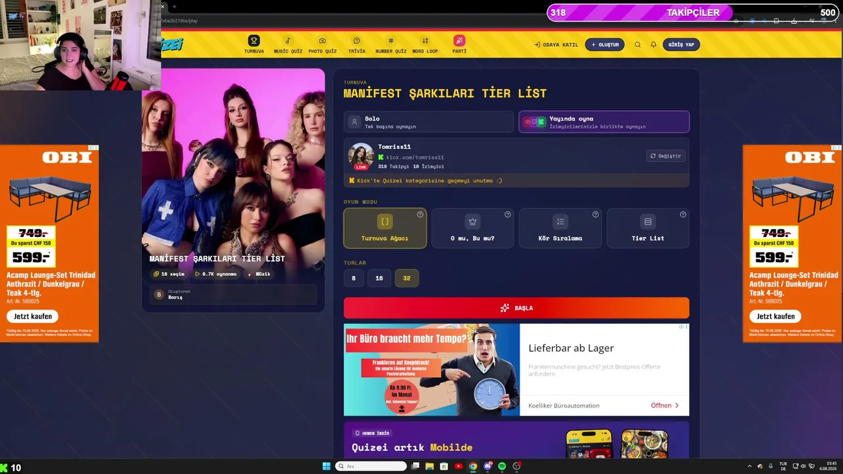Click the 8.7K oynanma play count

click(x=216, y=274)
